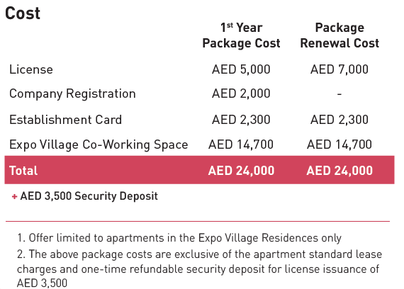Click Co-Working Space renewal AED 14,700

coord(340,144)
